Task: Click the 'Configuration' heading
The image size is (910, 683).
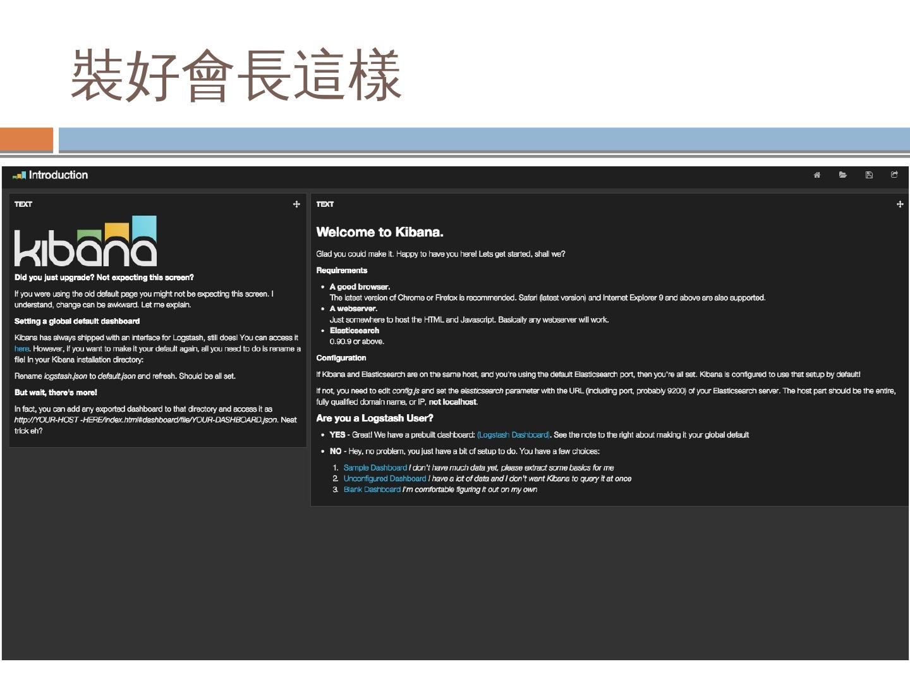Action: [x=341, y=358]
